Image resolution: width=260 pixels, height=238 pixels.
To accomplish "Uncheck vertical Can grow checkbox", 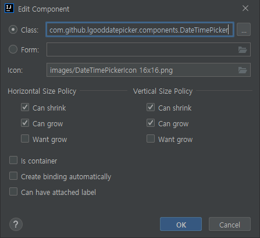I will point(151,123).
